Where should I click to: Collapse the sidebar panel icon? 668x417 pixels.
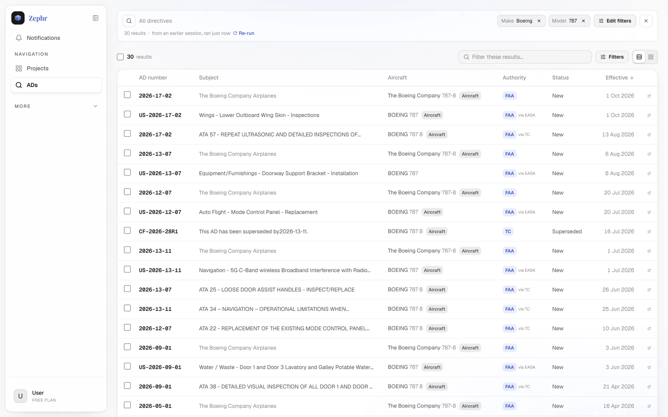[96, 18]
